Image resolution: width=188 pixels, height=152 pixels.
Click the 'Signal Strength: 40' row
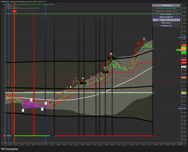(x=166, y=17)
